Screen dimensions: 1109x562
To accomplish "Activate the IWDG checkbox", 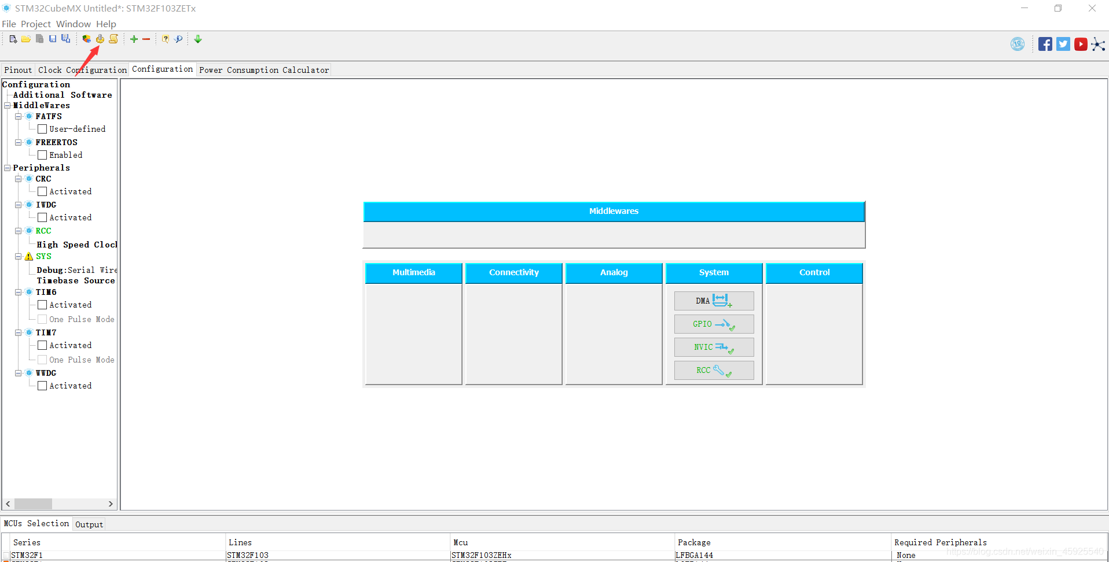I will (x=42, y=217).
